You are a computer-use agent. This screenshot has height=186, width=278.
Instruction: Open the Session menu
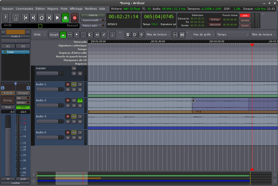pos(8,9)
